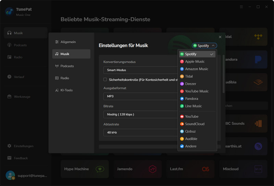Open the Podcasts settings tab
The width and height of the screenshot is (274, 186).
(71, 66)
